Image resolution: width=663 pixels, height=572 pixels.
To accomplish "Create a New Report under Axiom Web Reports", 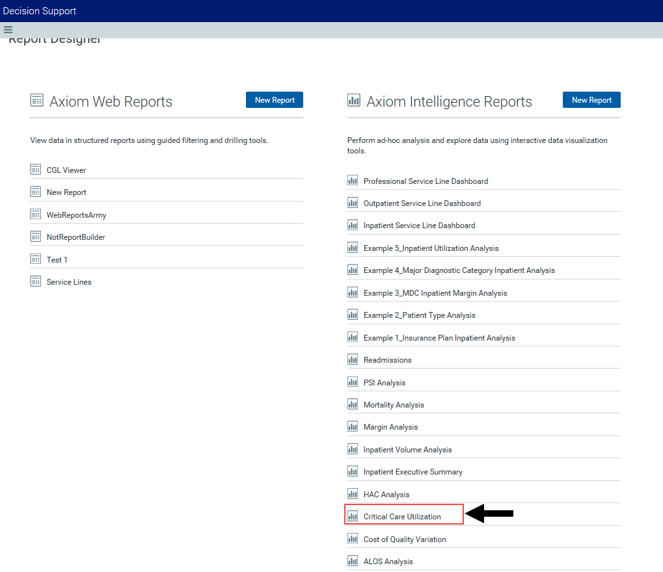I will (275, 99).
